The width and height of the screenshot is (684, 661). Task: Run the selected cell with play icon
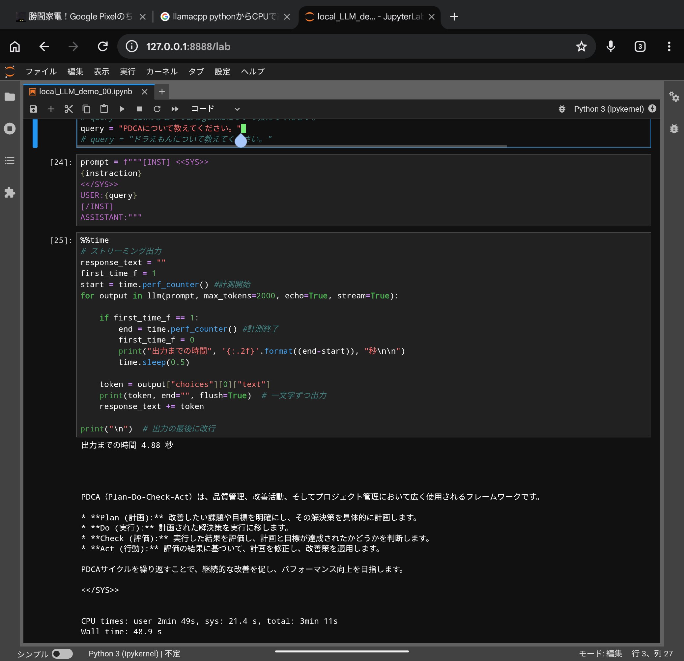(122, 109)
